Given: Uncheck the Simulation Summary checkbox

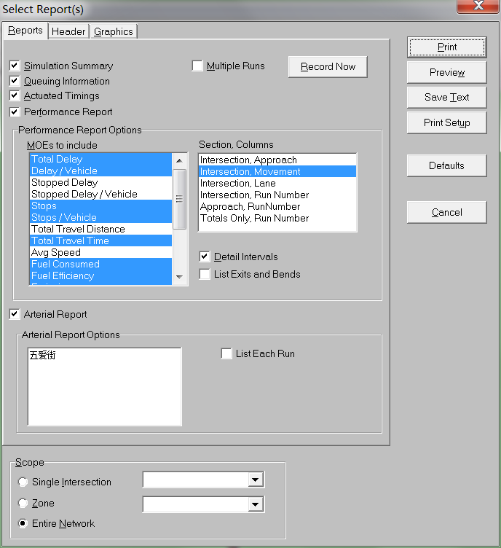Looking at the screenshot, I should coord(15,66).
